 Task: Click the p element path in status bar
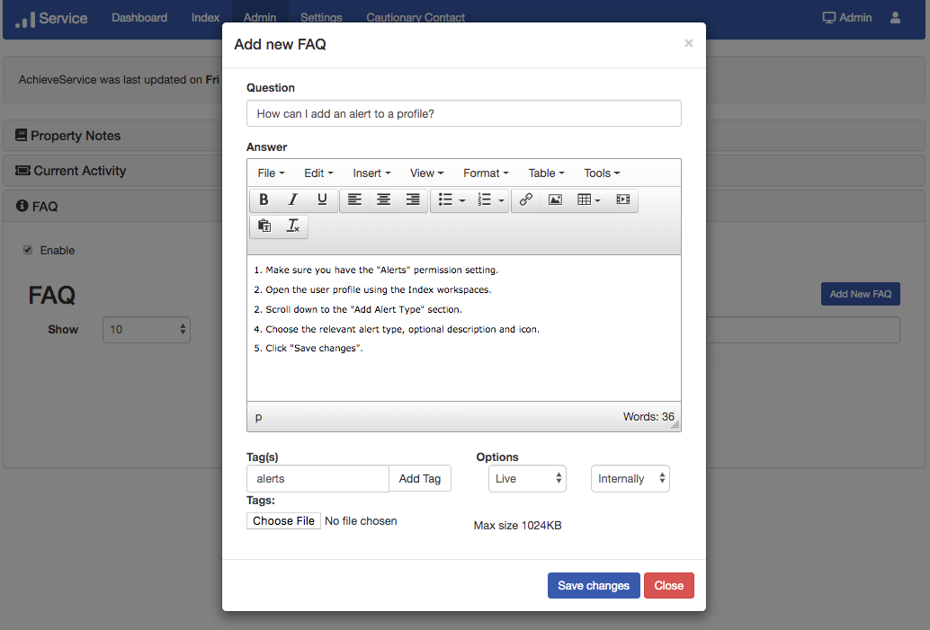click(x=259, y=417)
